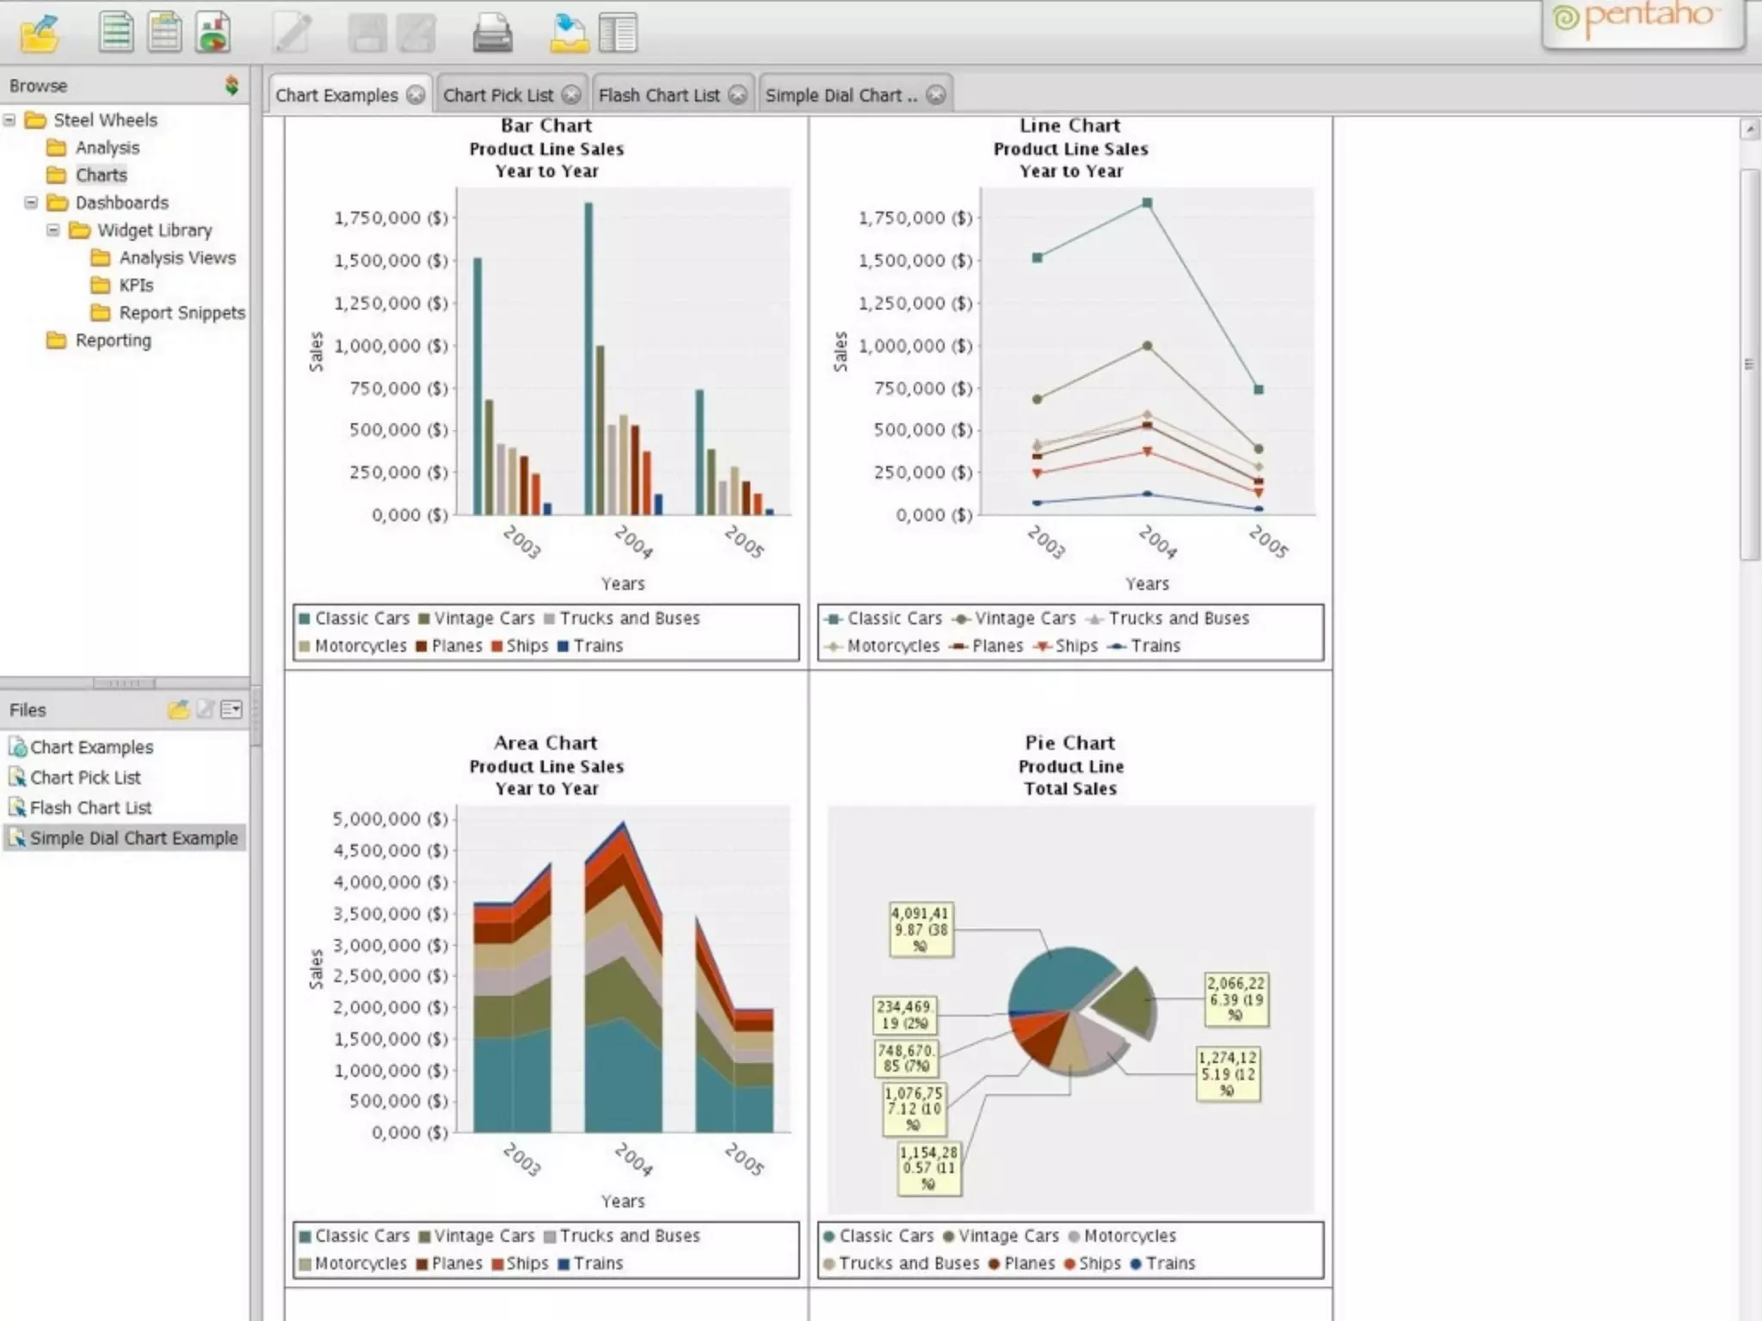This screenshot has height=1321, width=1762.
Task: Click the workspace download tray icon
Action: pos(569,33)
